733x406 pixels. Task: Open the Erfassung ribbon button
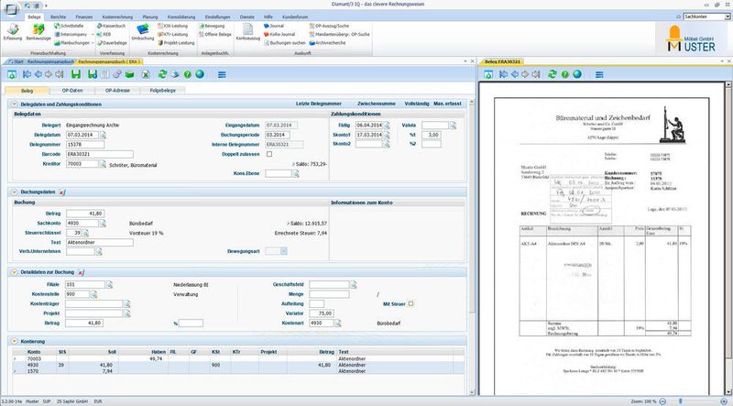13,33
